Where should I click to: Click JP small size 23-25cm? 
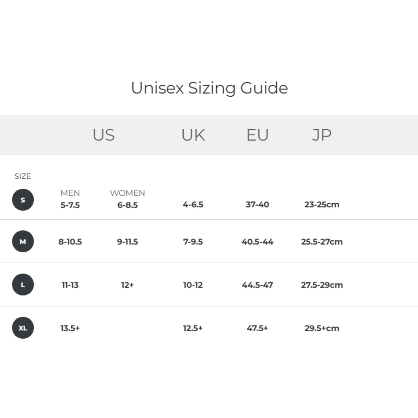(322, 205)
